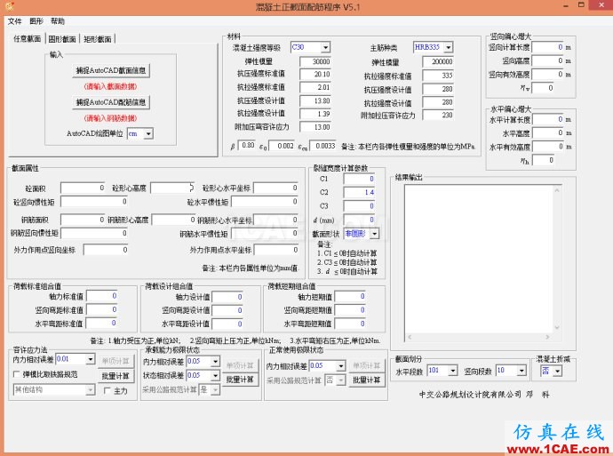Open the 主筋种类 HRB335 dropdown
The height and width of the screenshot is (456, 613).
449,47
